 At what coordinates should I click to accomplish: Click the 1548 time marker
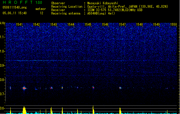click(139, 25)
